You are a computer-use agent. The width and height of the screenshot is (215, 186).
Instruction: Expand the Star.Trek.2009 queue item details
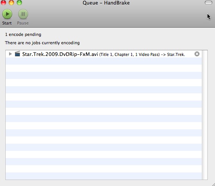point(10,54)
